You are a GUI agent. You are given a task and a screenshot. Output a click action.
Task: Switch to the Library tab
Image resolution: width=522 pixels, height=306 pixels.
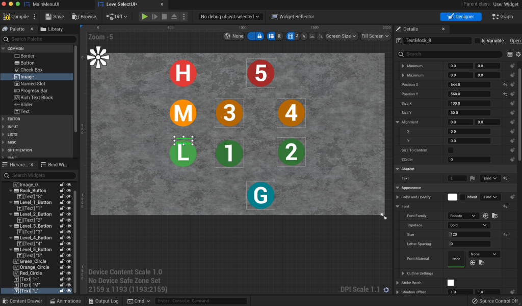point(51,29)
